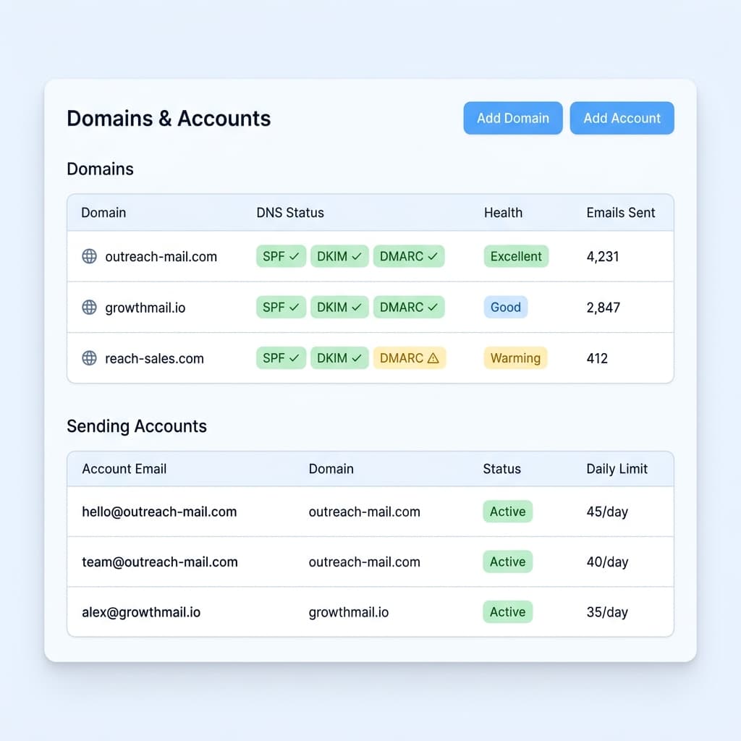This screenshot has height=741, width=741.
Task: Click the DMARC checkmark badge for growthmail.io
Action: [409, 307]
